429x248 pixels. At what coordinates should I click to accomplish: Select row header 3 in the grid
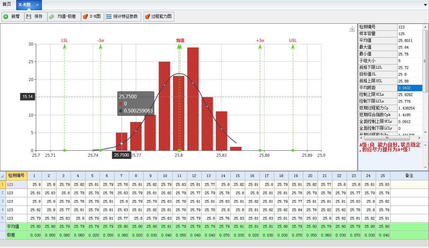(3, 201)
